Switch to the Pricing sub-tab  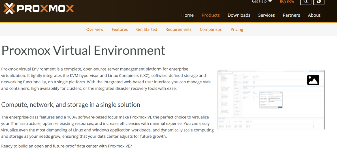click(x=237, y=29)
